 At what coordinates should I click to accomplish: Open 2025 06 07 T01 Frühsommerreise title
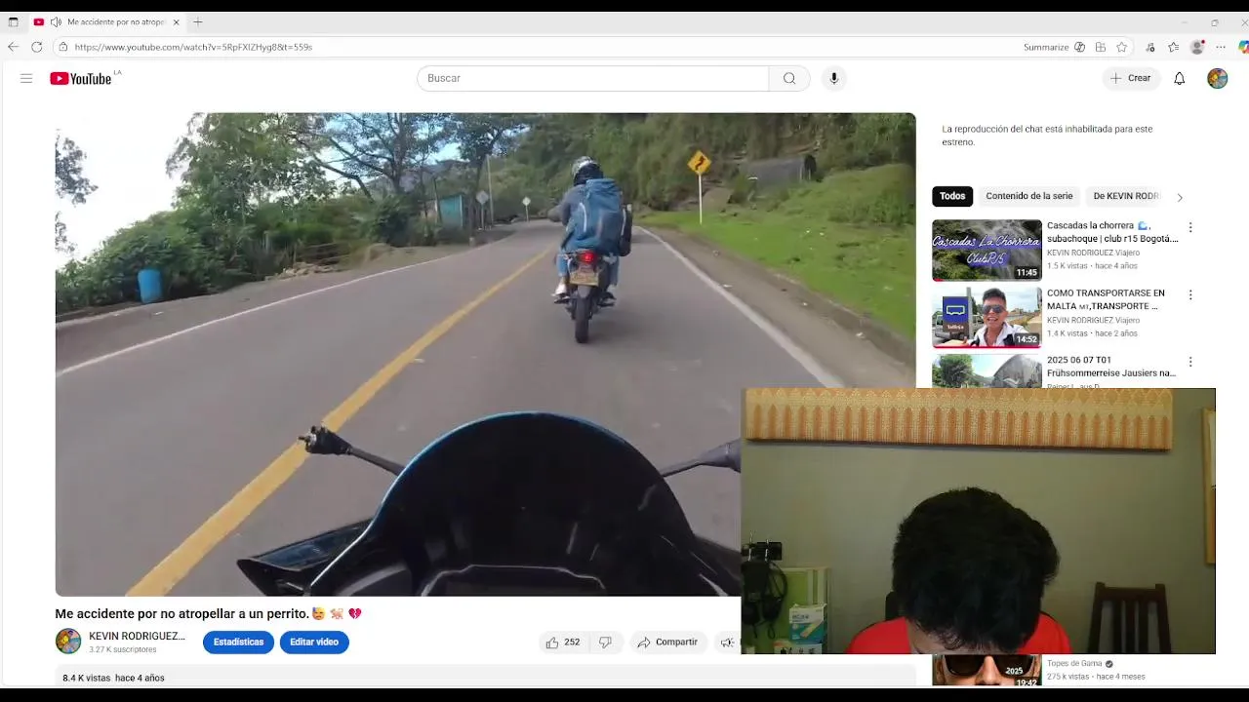coord(1111,367)
